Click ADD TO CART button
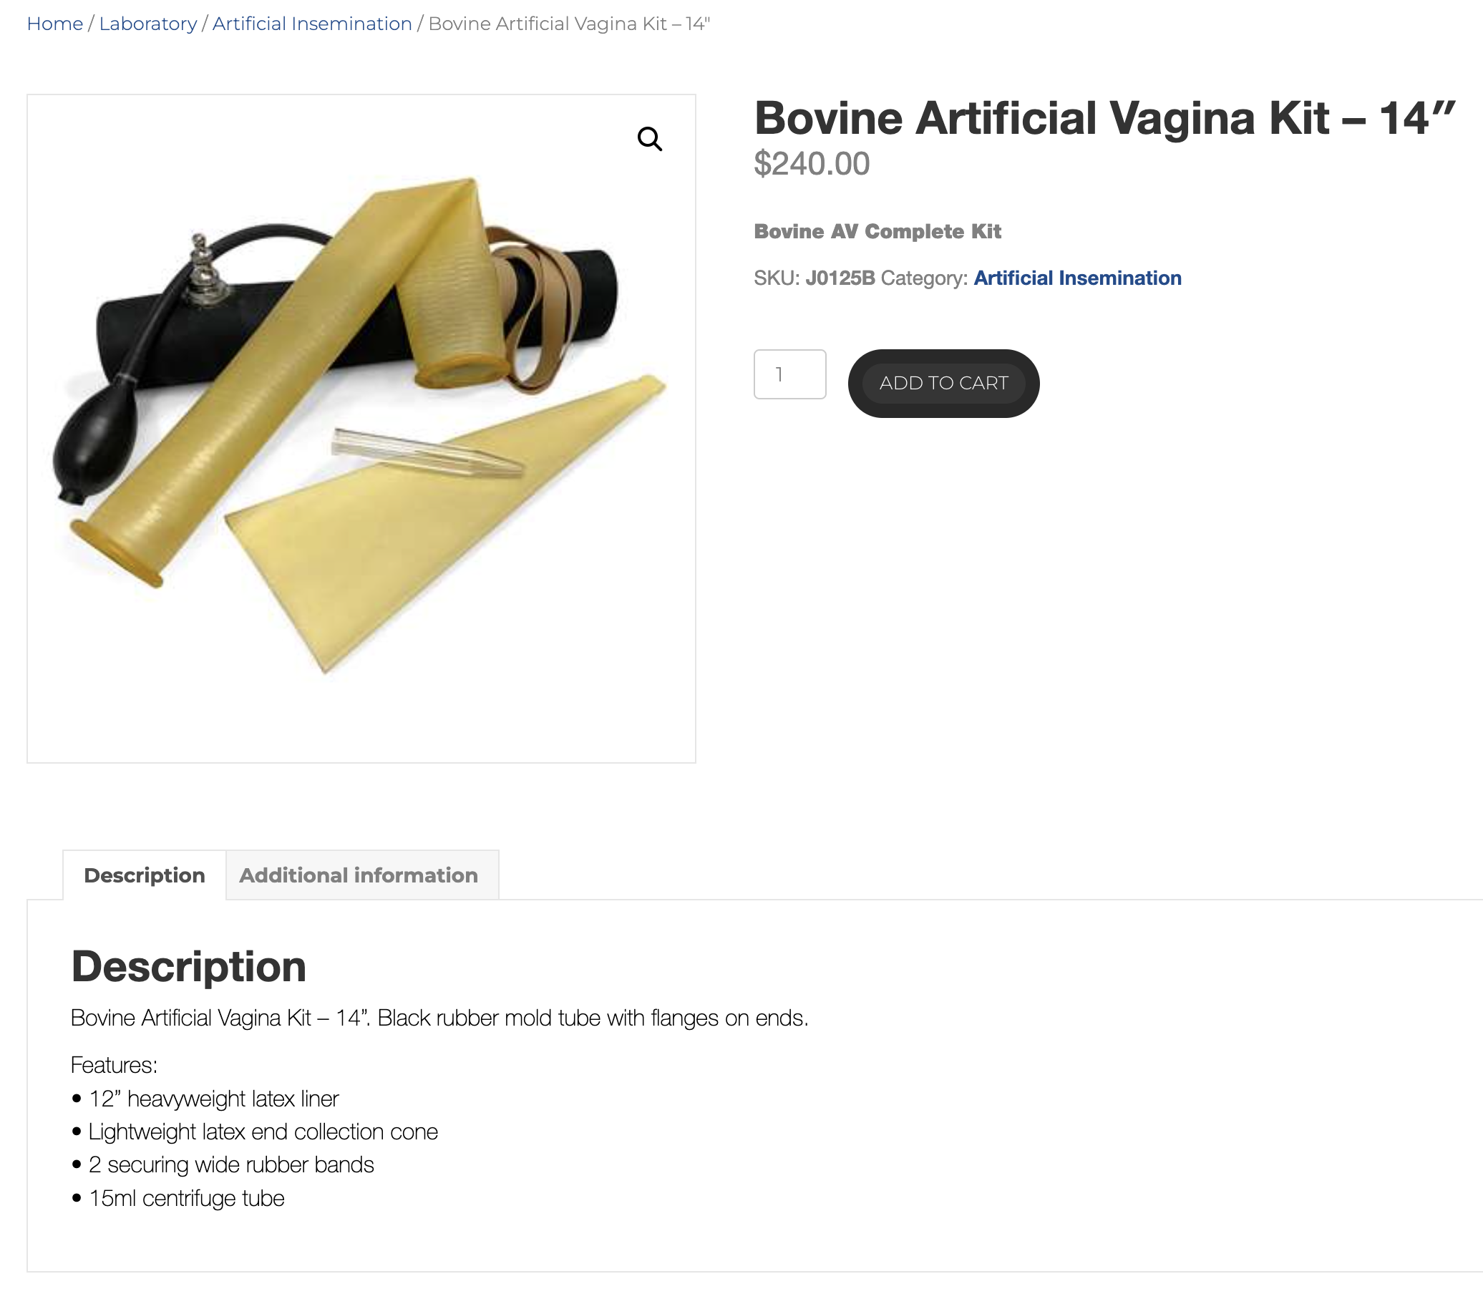The image size is (1483, 1294). [943, 383]
